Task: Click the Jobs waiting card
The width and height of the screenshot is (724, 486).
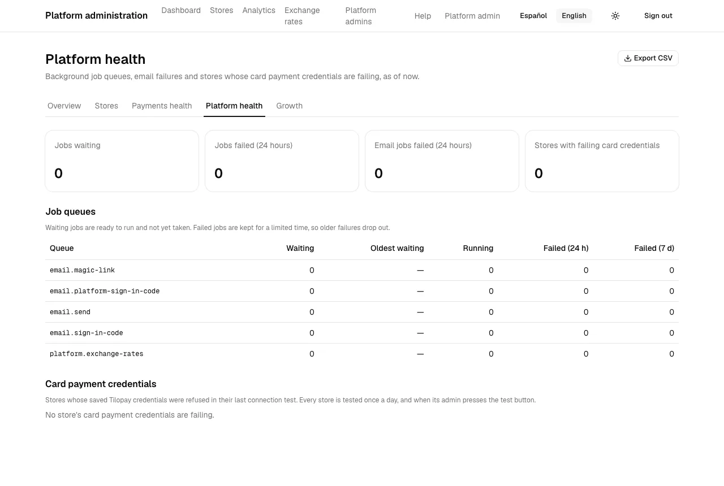Action: pos(122,161)
